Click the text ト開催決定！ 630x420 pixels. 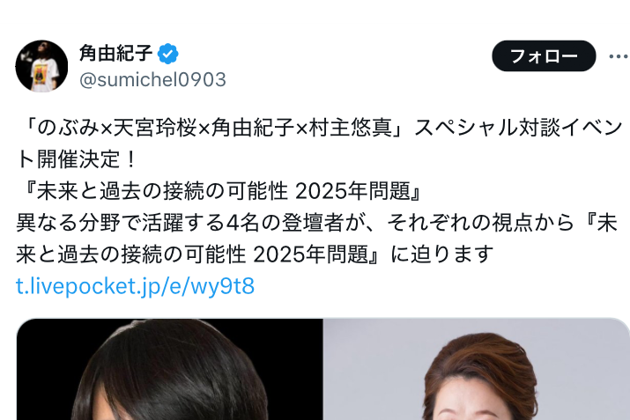77,159
